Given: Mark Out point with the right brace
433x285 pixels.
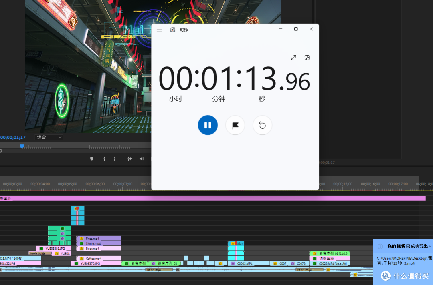Looking at the screenshot, I should tap(115, 159).
